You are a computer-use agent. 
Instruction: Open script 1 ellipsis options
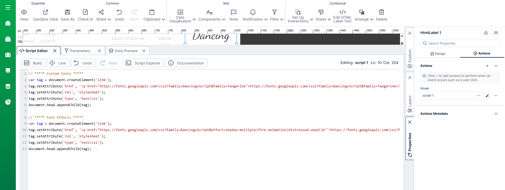[479, 96]
